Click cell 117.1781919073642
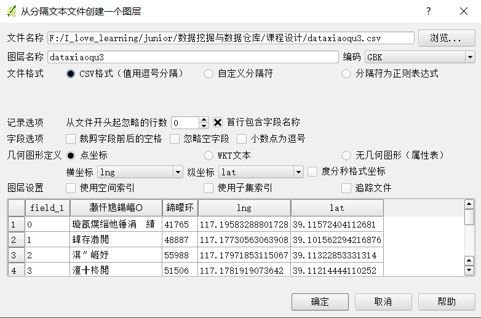 pos(244,270)
